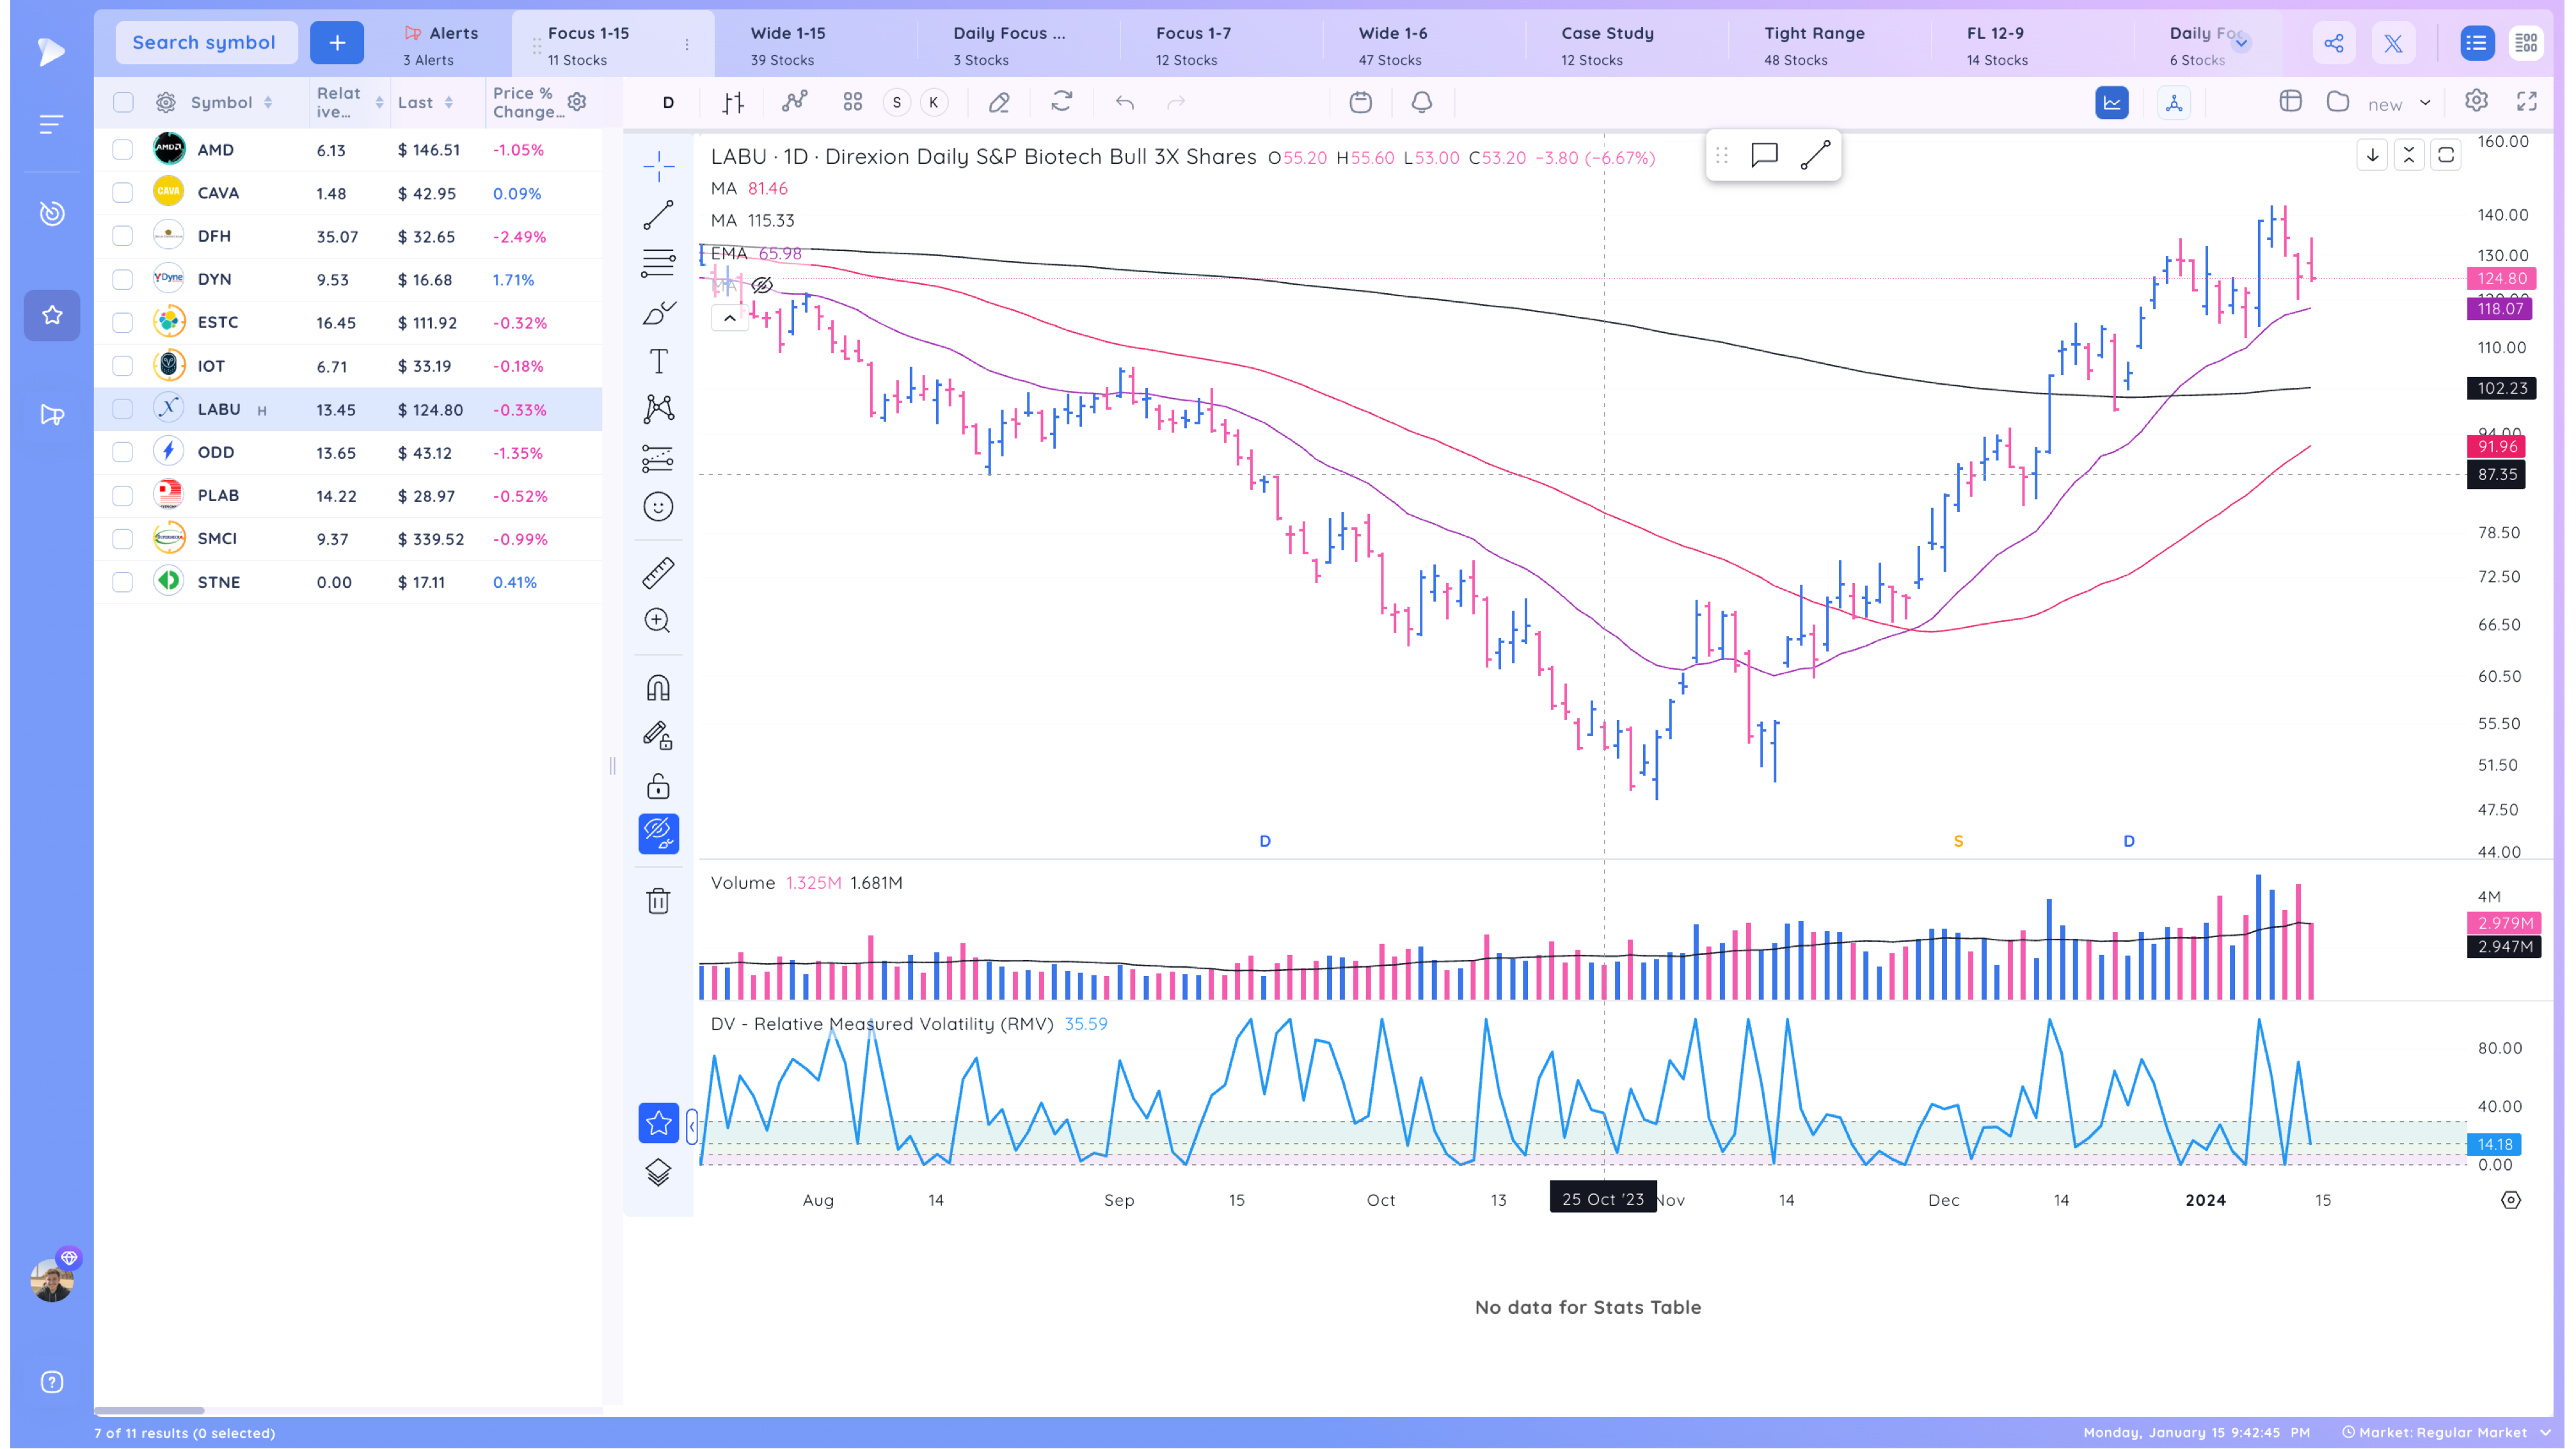Toggle lock drawing mode pencil icon
Image resolution: width=2576 pixels, height=1449 pixels.
[658, 736]
